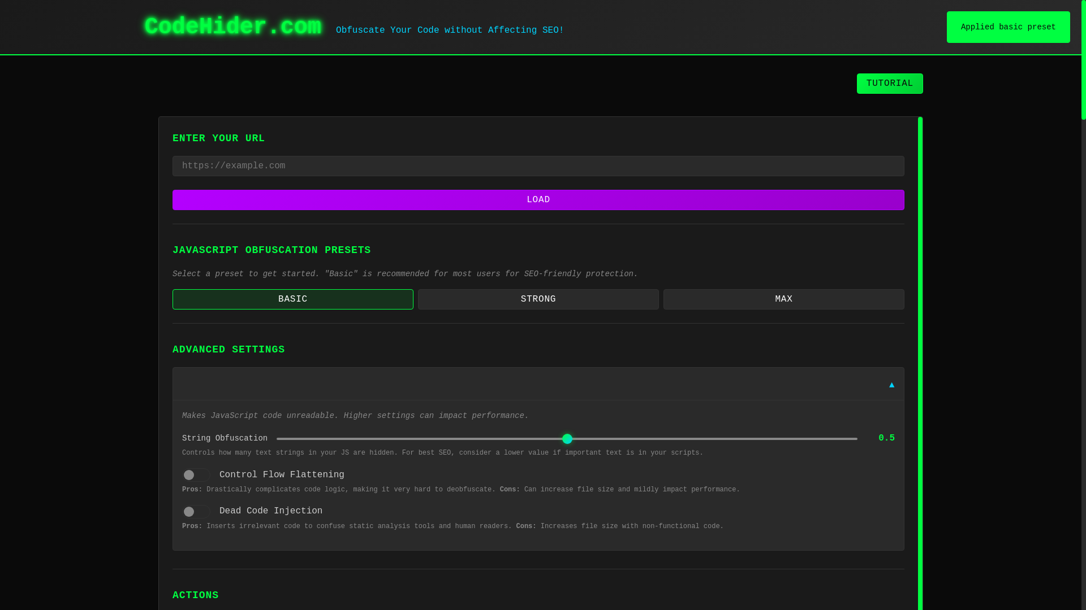Click the String Obfuscation value 0.5
The height and width of the screenshot is (610, 1086).
[x=886, y=438]
